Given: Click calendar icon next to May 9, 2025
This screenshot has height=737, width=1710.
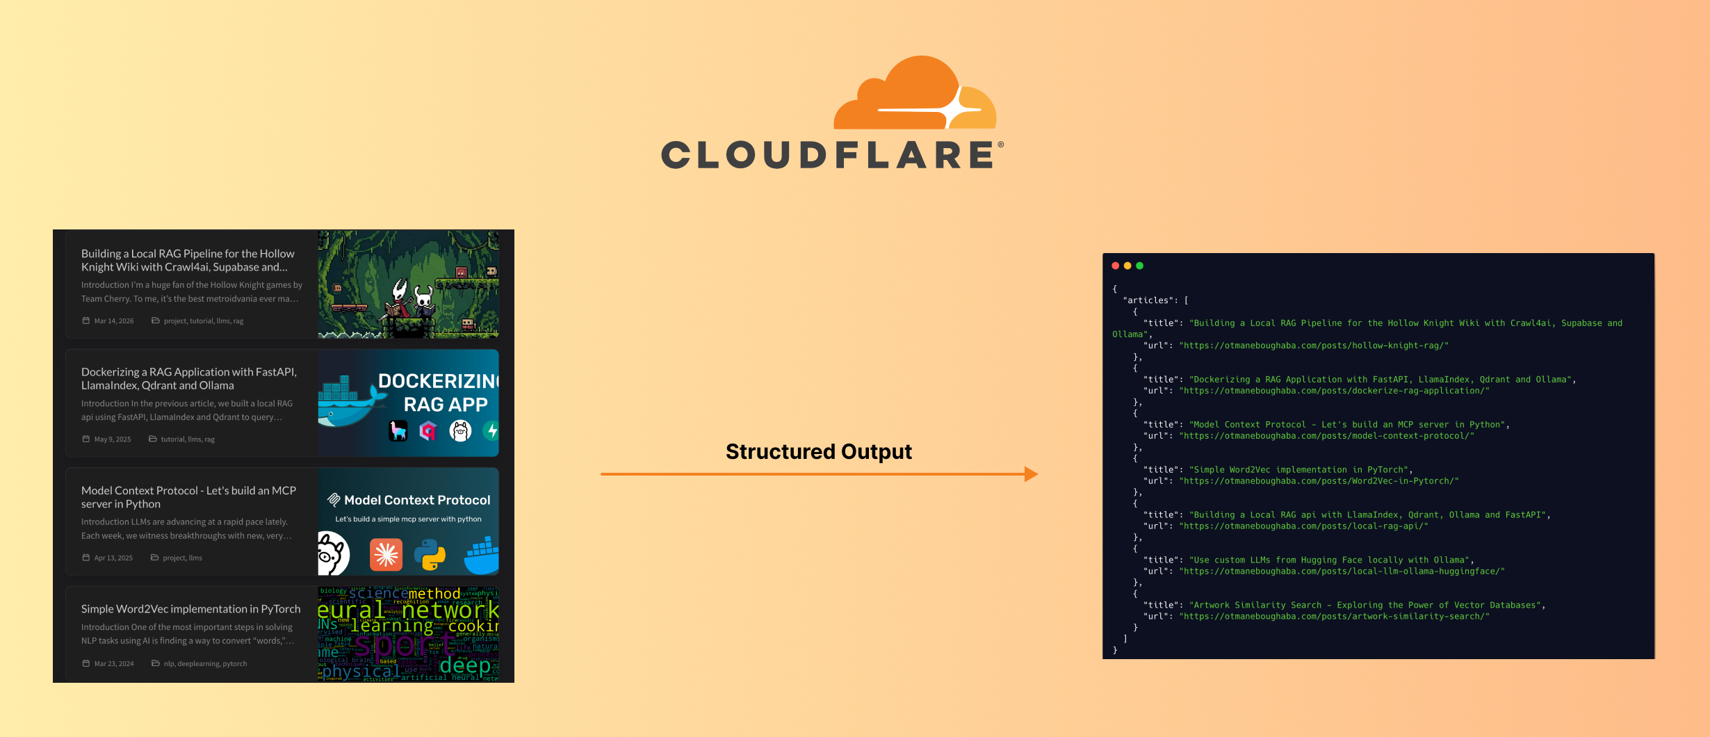Looking at the screenshot, I should (86, 439).
